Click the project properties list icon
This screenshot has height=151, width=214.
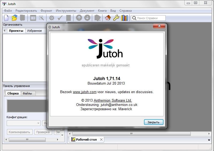point(33,18)
